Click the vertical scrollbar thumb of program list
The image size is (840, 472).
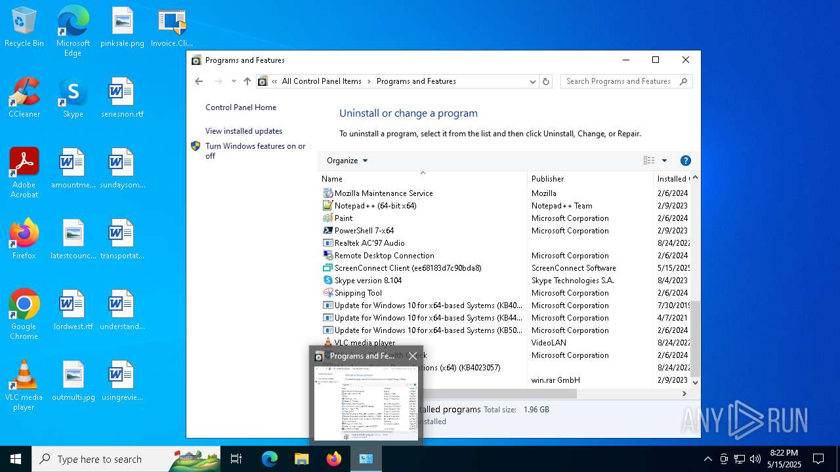(695, 339)
